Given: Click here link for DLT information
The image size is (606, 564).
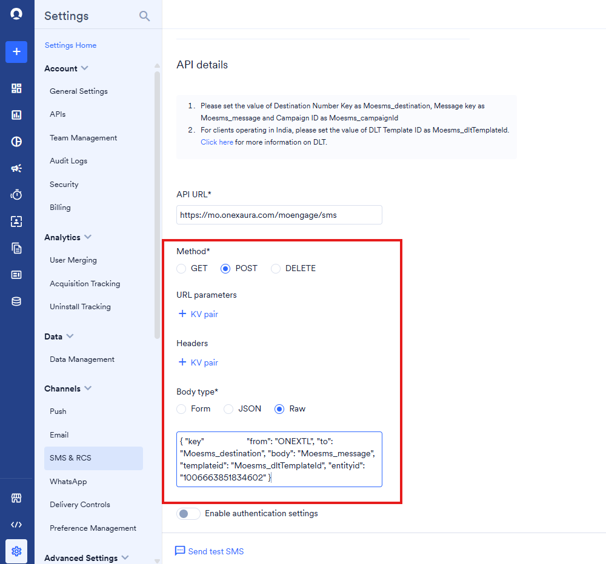Looking at the screenshot, I should [x=217, y=142].
